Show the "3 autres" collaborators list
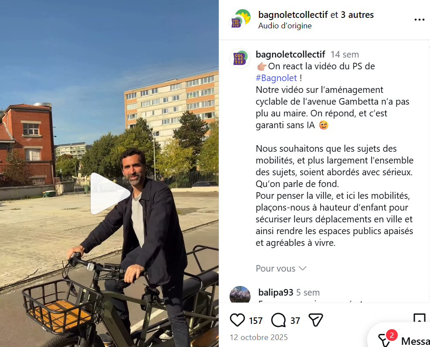Image resolution: width=430 pixels, height=347 pixels. (x=357, y=14)
